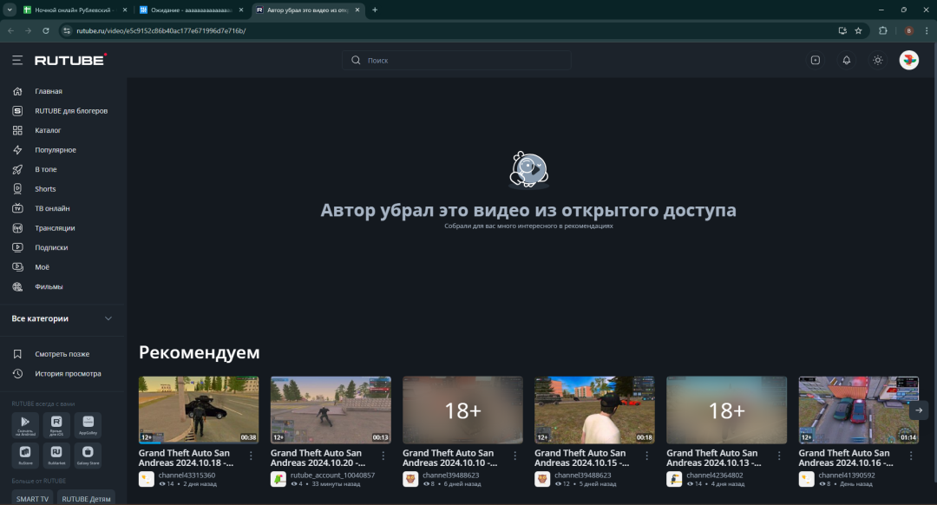Screen dimensions: 937x505
Task: Open Смотреть позже list
Action: click(62, 354)
